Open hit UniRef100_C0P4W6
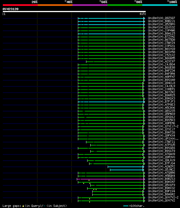Screen dimensions: 180x208 (161, 31)
